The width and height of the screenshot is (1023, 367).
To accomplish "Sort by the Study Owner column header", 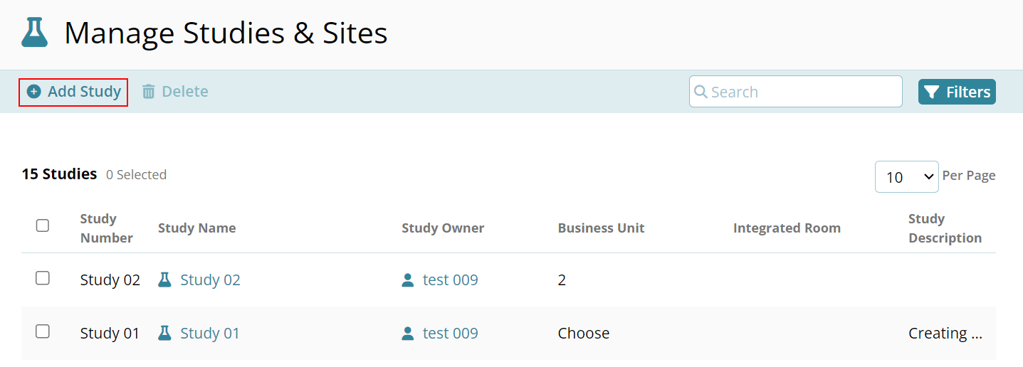I will click(443, 228).
